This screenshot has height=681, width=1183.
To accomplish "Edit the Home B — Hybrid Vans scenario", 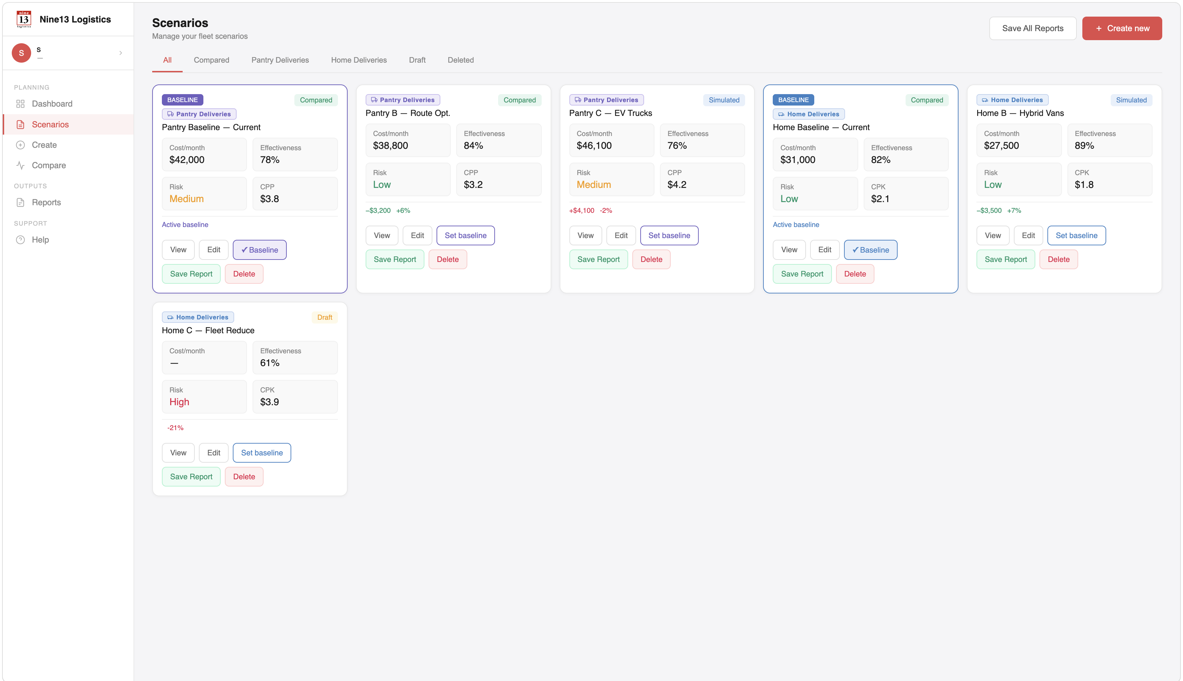I will [1028, 235].
